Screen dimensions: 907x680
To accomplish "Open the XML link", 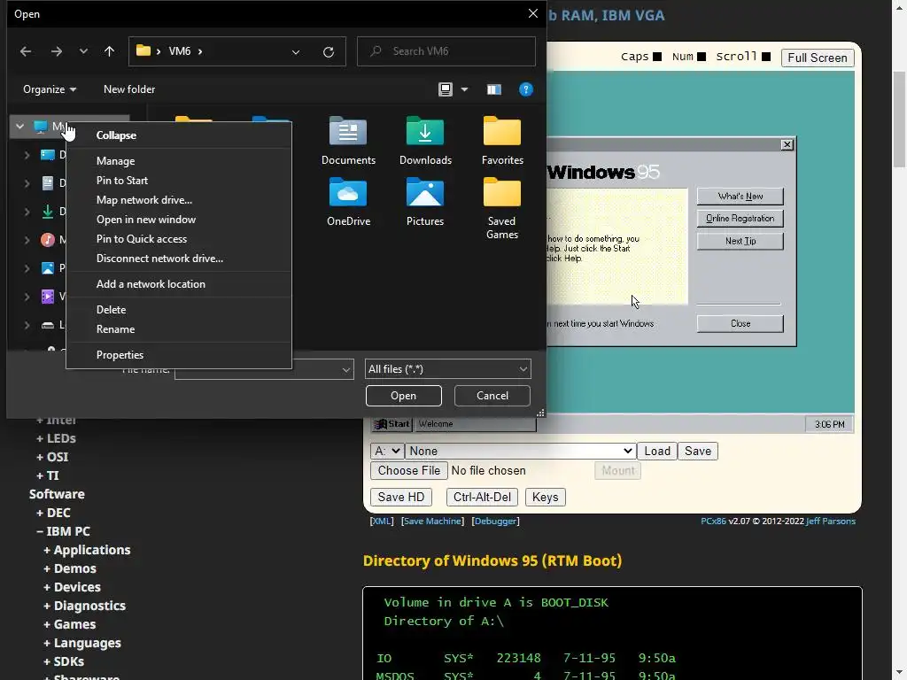I will point(381,522).
